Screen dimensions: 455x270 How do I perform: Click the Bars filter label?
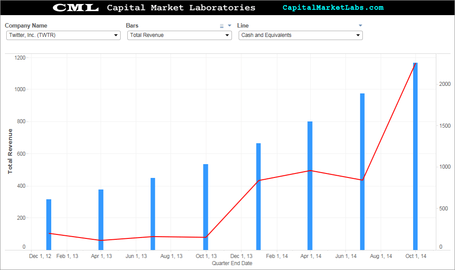pyautogui.click(x=132, y=25)
